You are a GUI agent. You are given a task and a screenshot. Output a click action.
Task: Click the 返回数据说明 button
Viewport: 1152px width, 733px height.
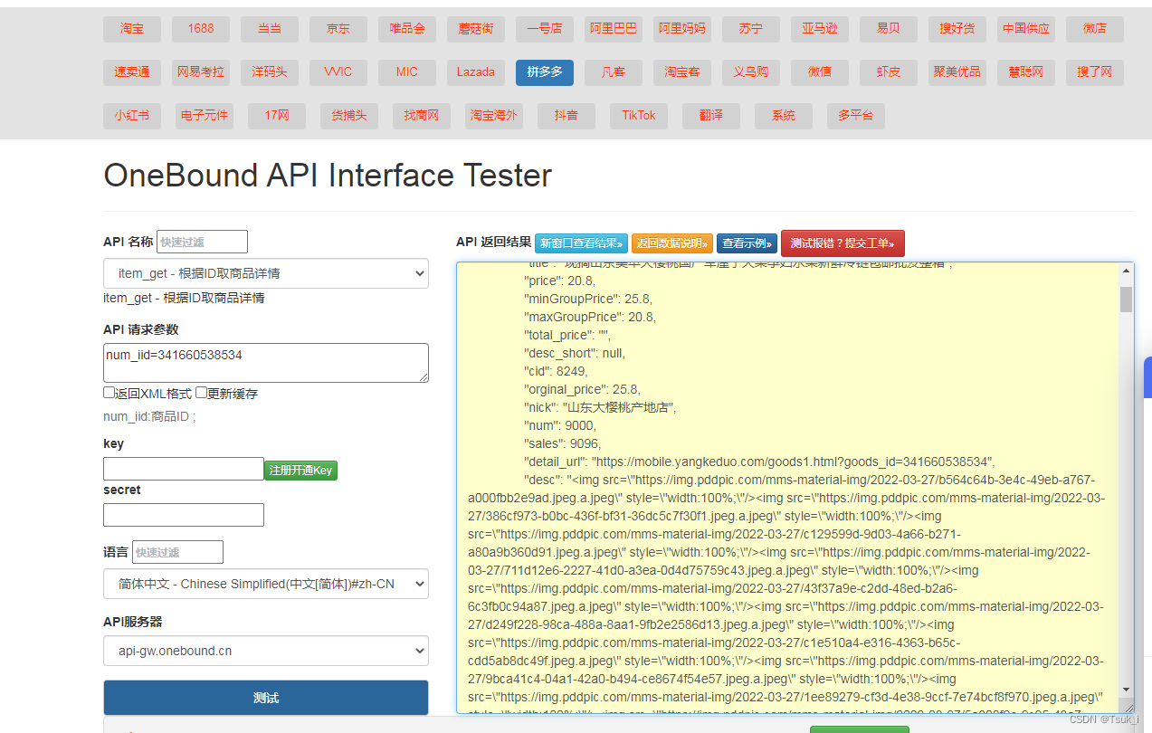click(x=672, y=243)
